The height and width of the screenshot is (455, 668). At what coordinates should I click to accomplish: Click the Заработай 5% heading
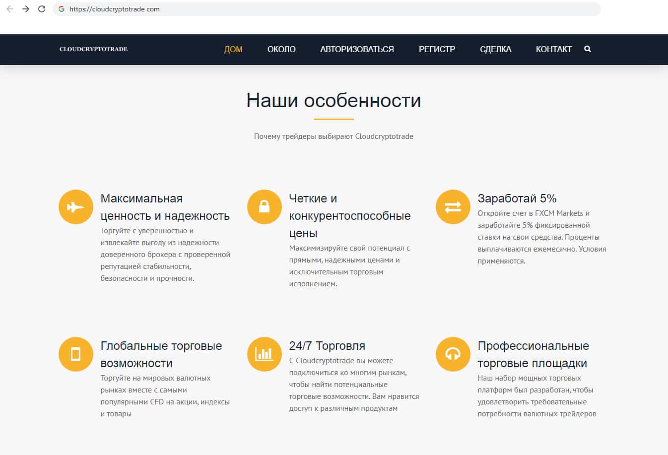tap(517, 198)
